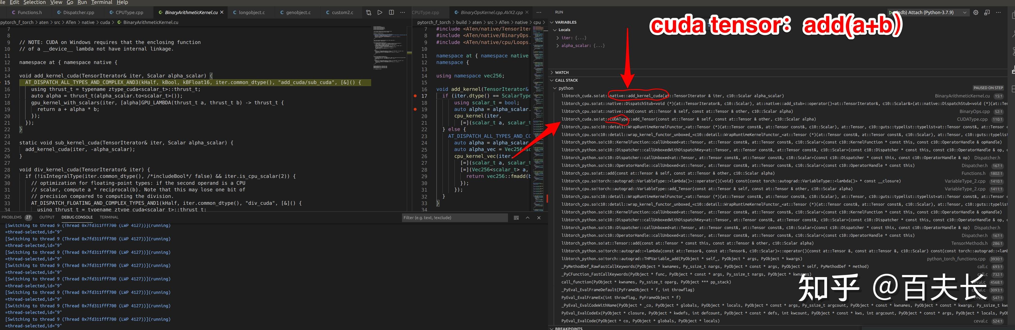The width and height of the screenshot is (1015, 330).
Task: Toggle breakpoint on line 19
Action: click(x=415, y=109)
